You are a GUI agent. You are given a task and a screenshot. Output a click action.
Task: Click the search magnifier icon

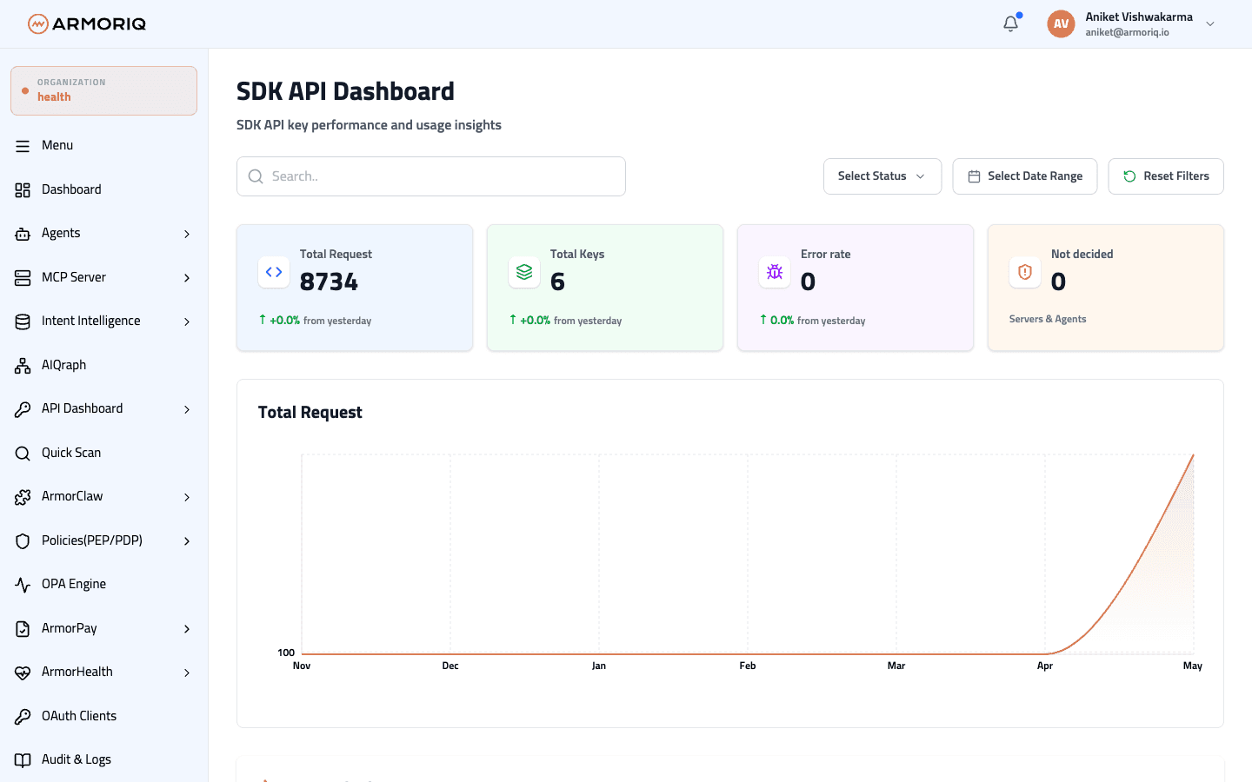point(256,176)
